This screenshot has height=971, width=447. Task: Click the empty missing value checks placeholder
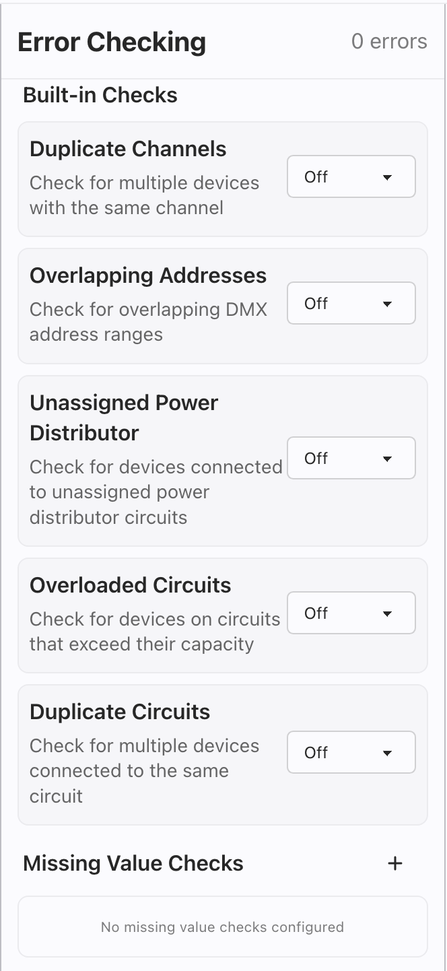(x=222, y=927)
